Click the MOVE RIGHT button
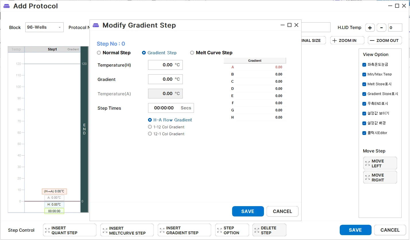 coord(380,177)
